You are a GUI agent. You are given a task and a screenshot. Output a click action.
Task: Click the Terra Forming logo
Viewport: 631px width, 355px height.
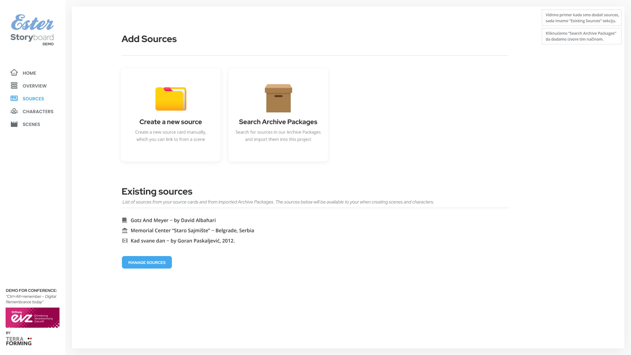19,341
